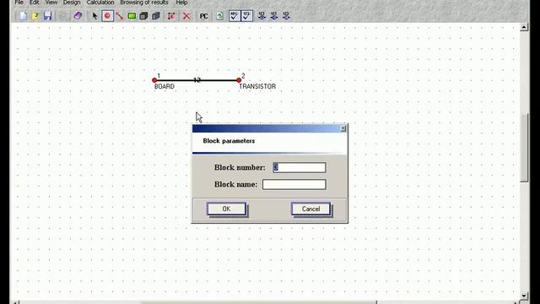Click the greyed-out icon after Save
Image resolution: width=540 pixels, height=304 pixels.
tap(63, 16)
